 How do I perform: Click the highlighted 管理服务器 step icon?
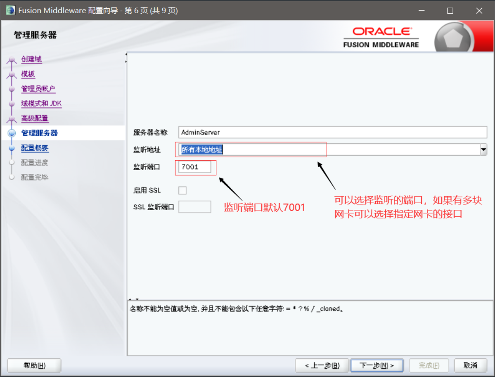point(12,133)
